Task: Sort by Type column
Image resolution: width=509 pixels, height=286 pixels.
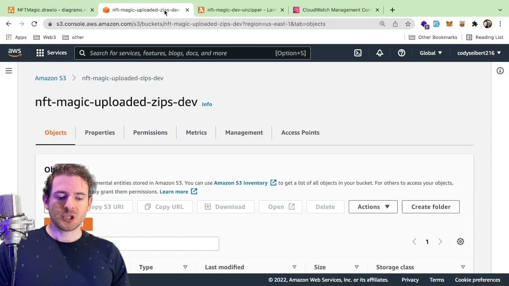Action: [x=163, y=267]
